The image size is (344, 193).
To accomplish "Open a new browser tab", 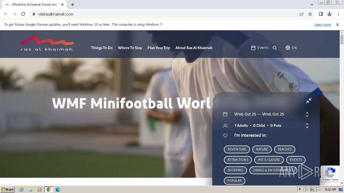I will point(73,5).
